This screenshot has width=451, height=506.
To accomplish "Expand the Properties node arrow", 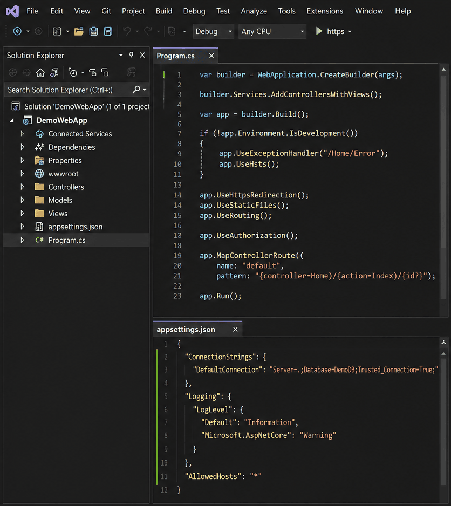I will point(22,160).
